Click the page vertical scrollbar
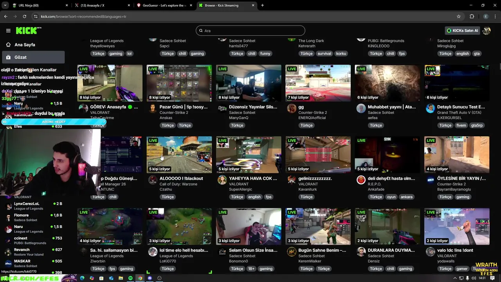Screen dimensions: 501x282 coord(499,67)
